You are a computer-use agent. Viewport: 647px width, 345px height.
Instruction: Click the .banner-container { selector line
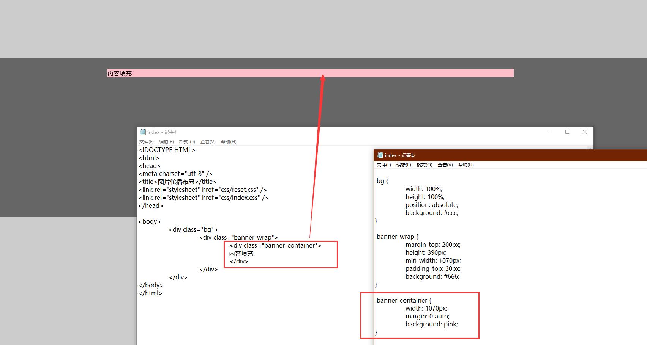coord(403,300)
